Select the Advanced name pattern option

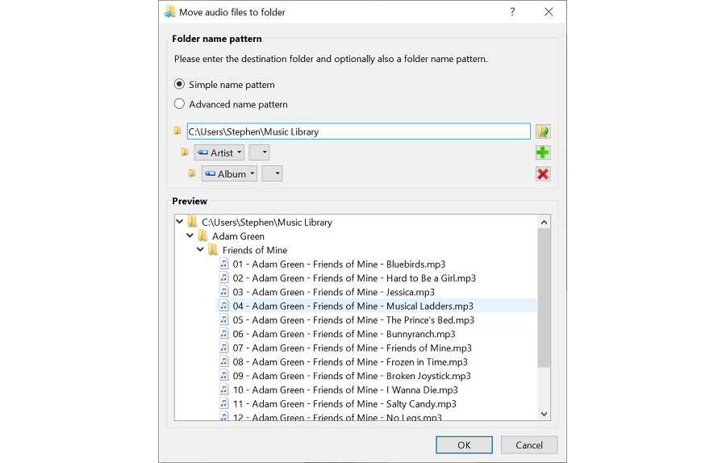(180, 104)
